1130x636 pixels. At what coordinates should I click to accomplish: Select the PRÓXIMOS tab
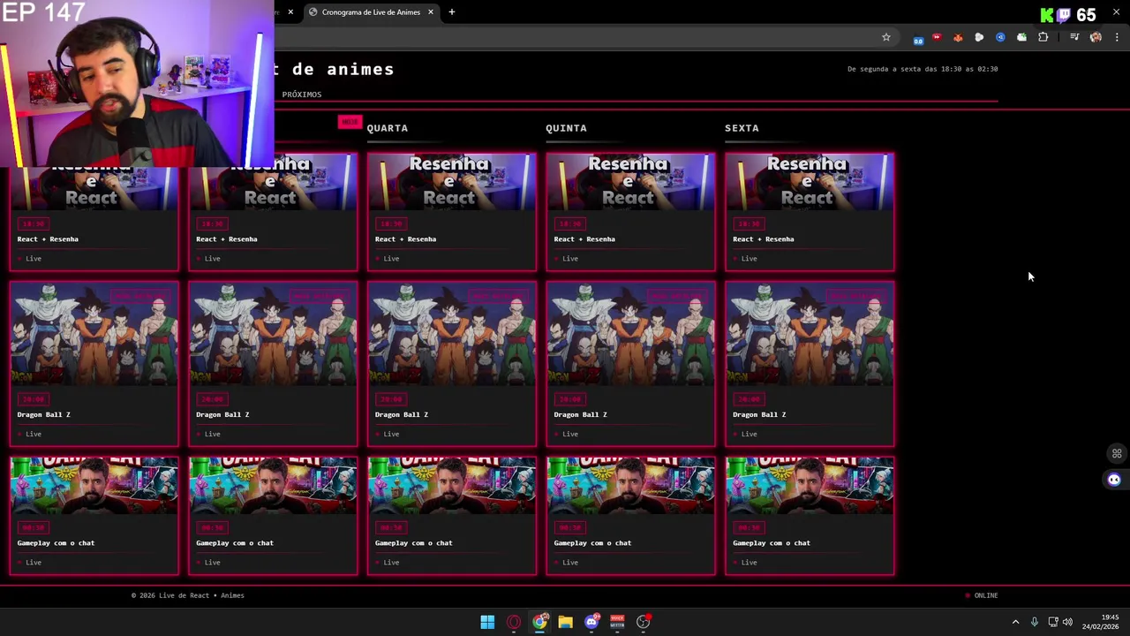[302, 95]
